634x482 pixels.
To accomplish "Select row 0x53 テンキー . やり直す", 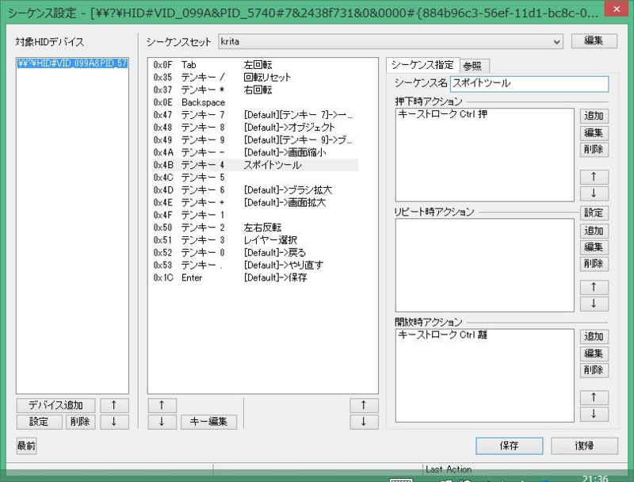I will pos(254,266).
